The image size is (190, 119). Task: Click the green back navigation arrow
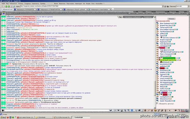(6, 6)
